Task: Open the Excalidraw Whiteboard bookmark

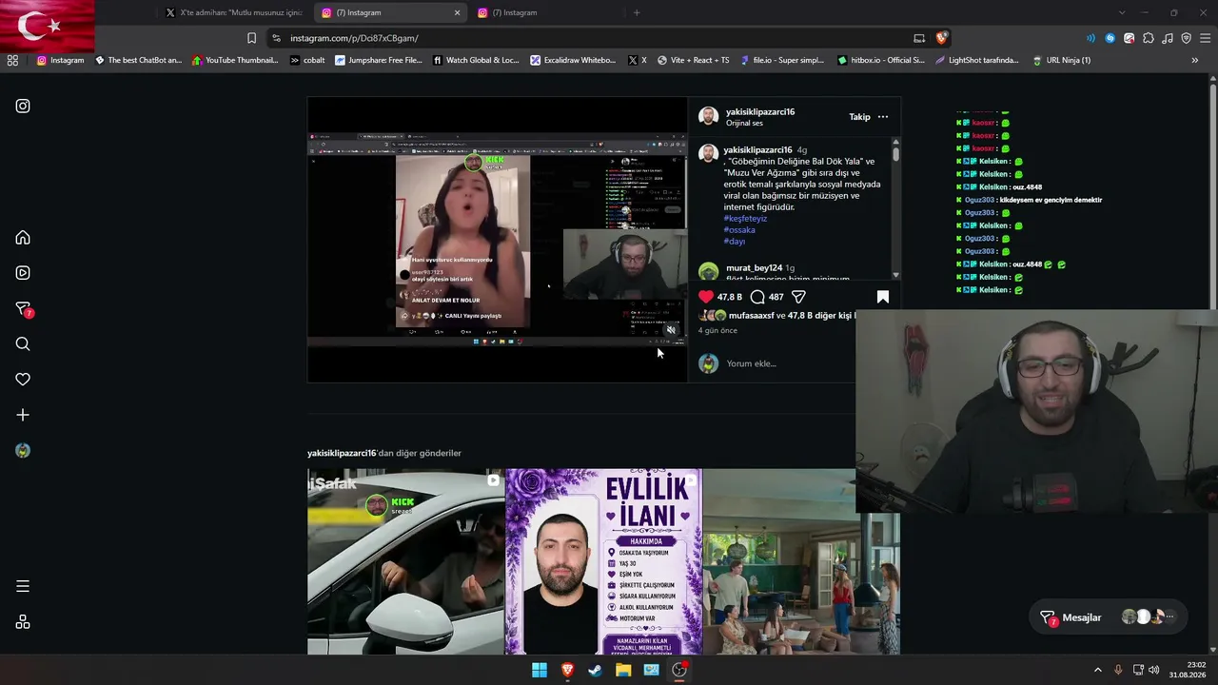Action: [x=573, y=60]
